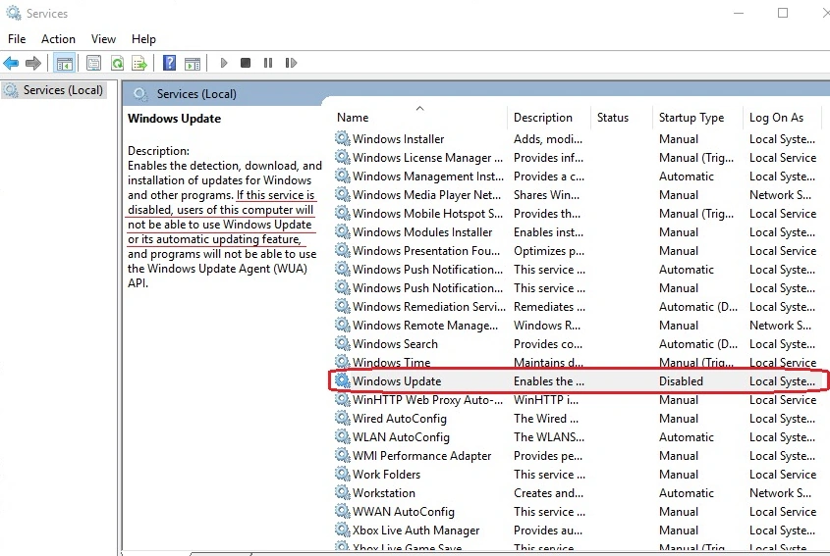Pause service with the pause icon
The image size is (830, 556).
coord(268,63)
